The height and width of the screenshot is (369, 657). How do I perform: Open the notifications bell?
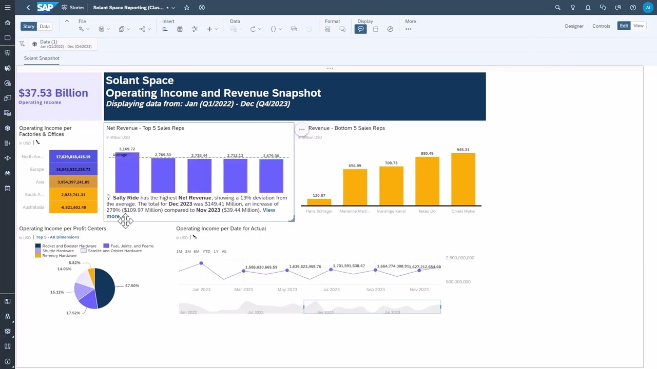pos(588,8)
